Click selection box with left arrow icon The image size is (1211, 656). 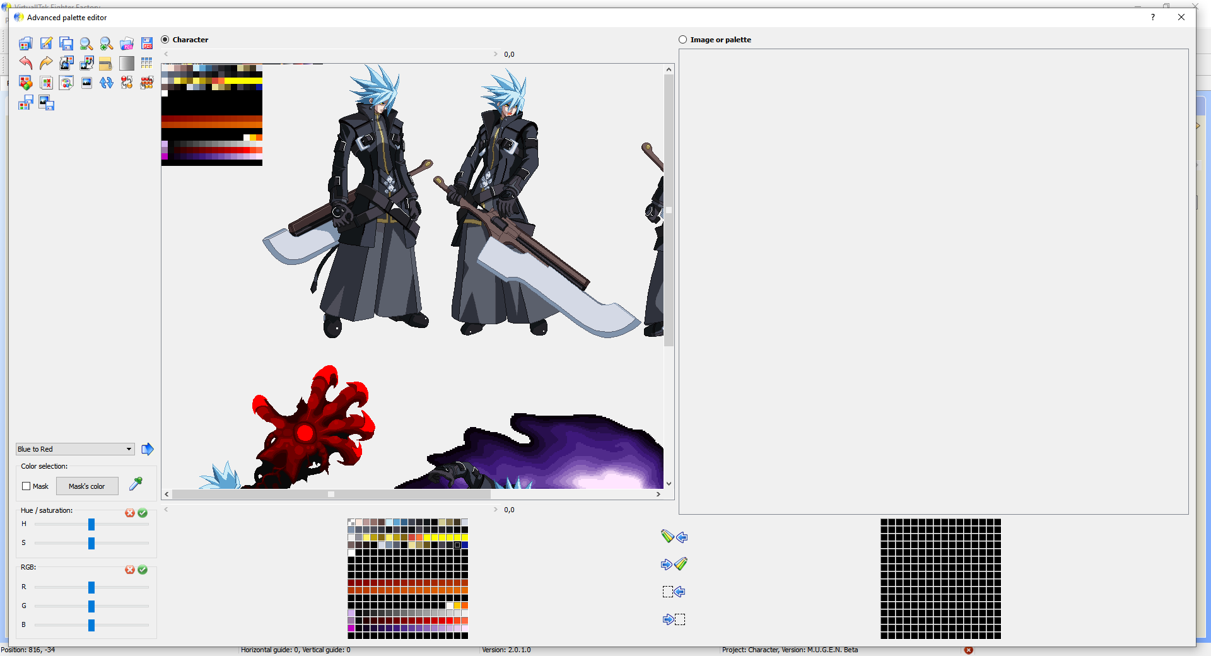[x=674, y=592]
